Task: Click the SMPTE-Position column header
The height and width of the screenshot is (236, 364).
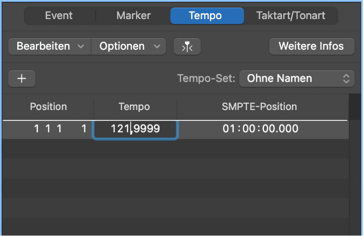Action: tap(259, 107)
